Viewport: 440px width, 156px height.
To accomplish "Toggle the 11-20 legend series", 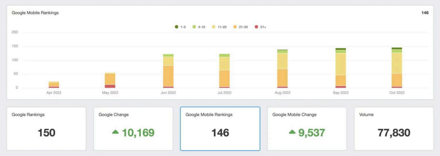I will pos(220,27).
